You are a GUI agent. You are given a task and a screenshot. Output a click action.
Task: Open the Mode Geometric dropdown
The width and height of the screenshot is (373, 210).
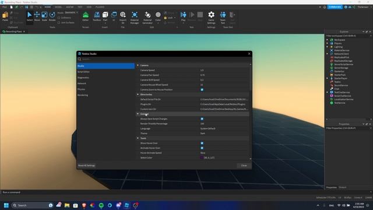coord(71,13)
